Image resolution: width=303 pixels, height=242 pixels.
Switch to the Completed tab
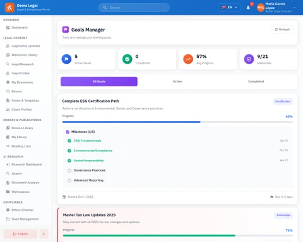click(256, 81)
